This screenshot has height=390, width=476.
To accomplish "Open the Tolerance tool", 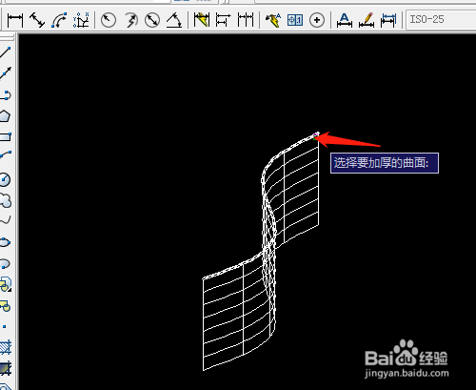I will click(295, 20).
